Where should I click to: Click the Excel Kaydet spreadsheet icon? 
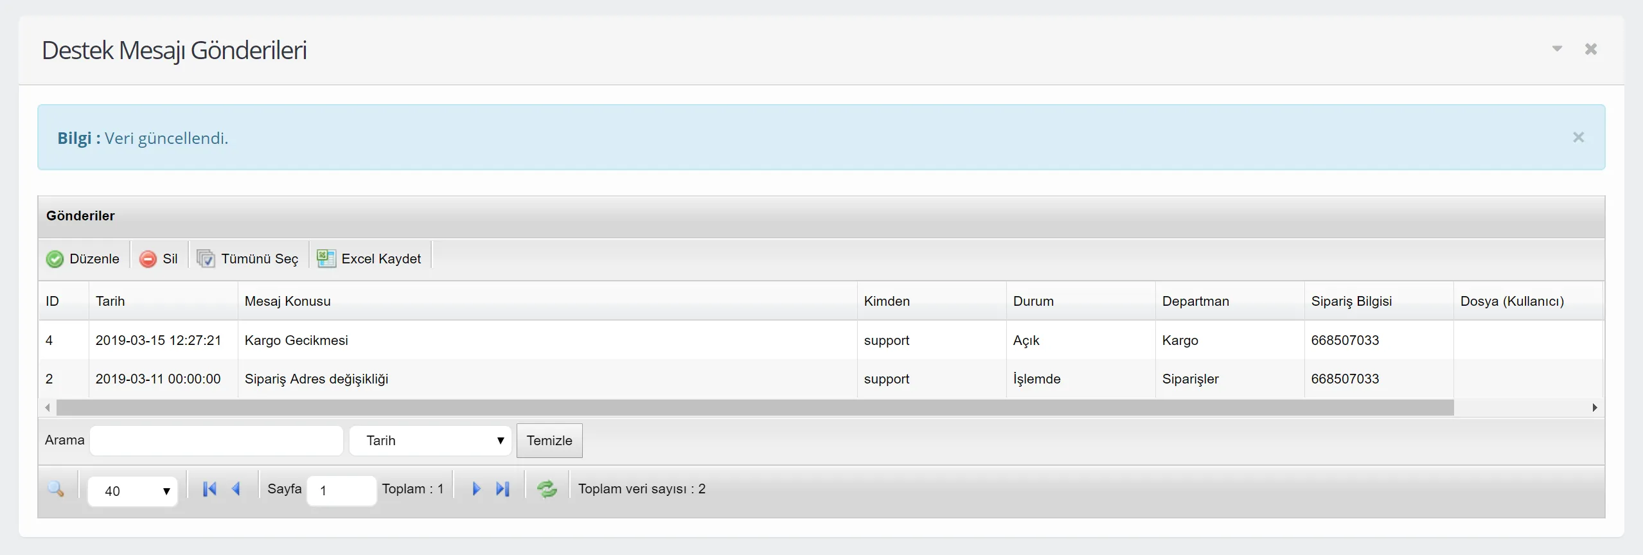(326, 259)
